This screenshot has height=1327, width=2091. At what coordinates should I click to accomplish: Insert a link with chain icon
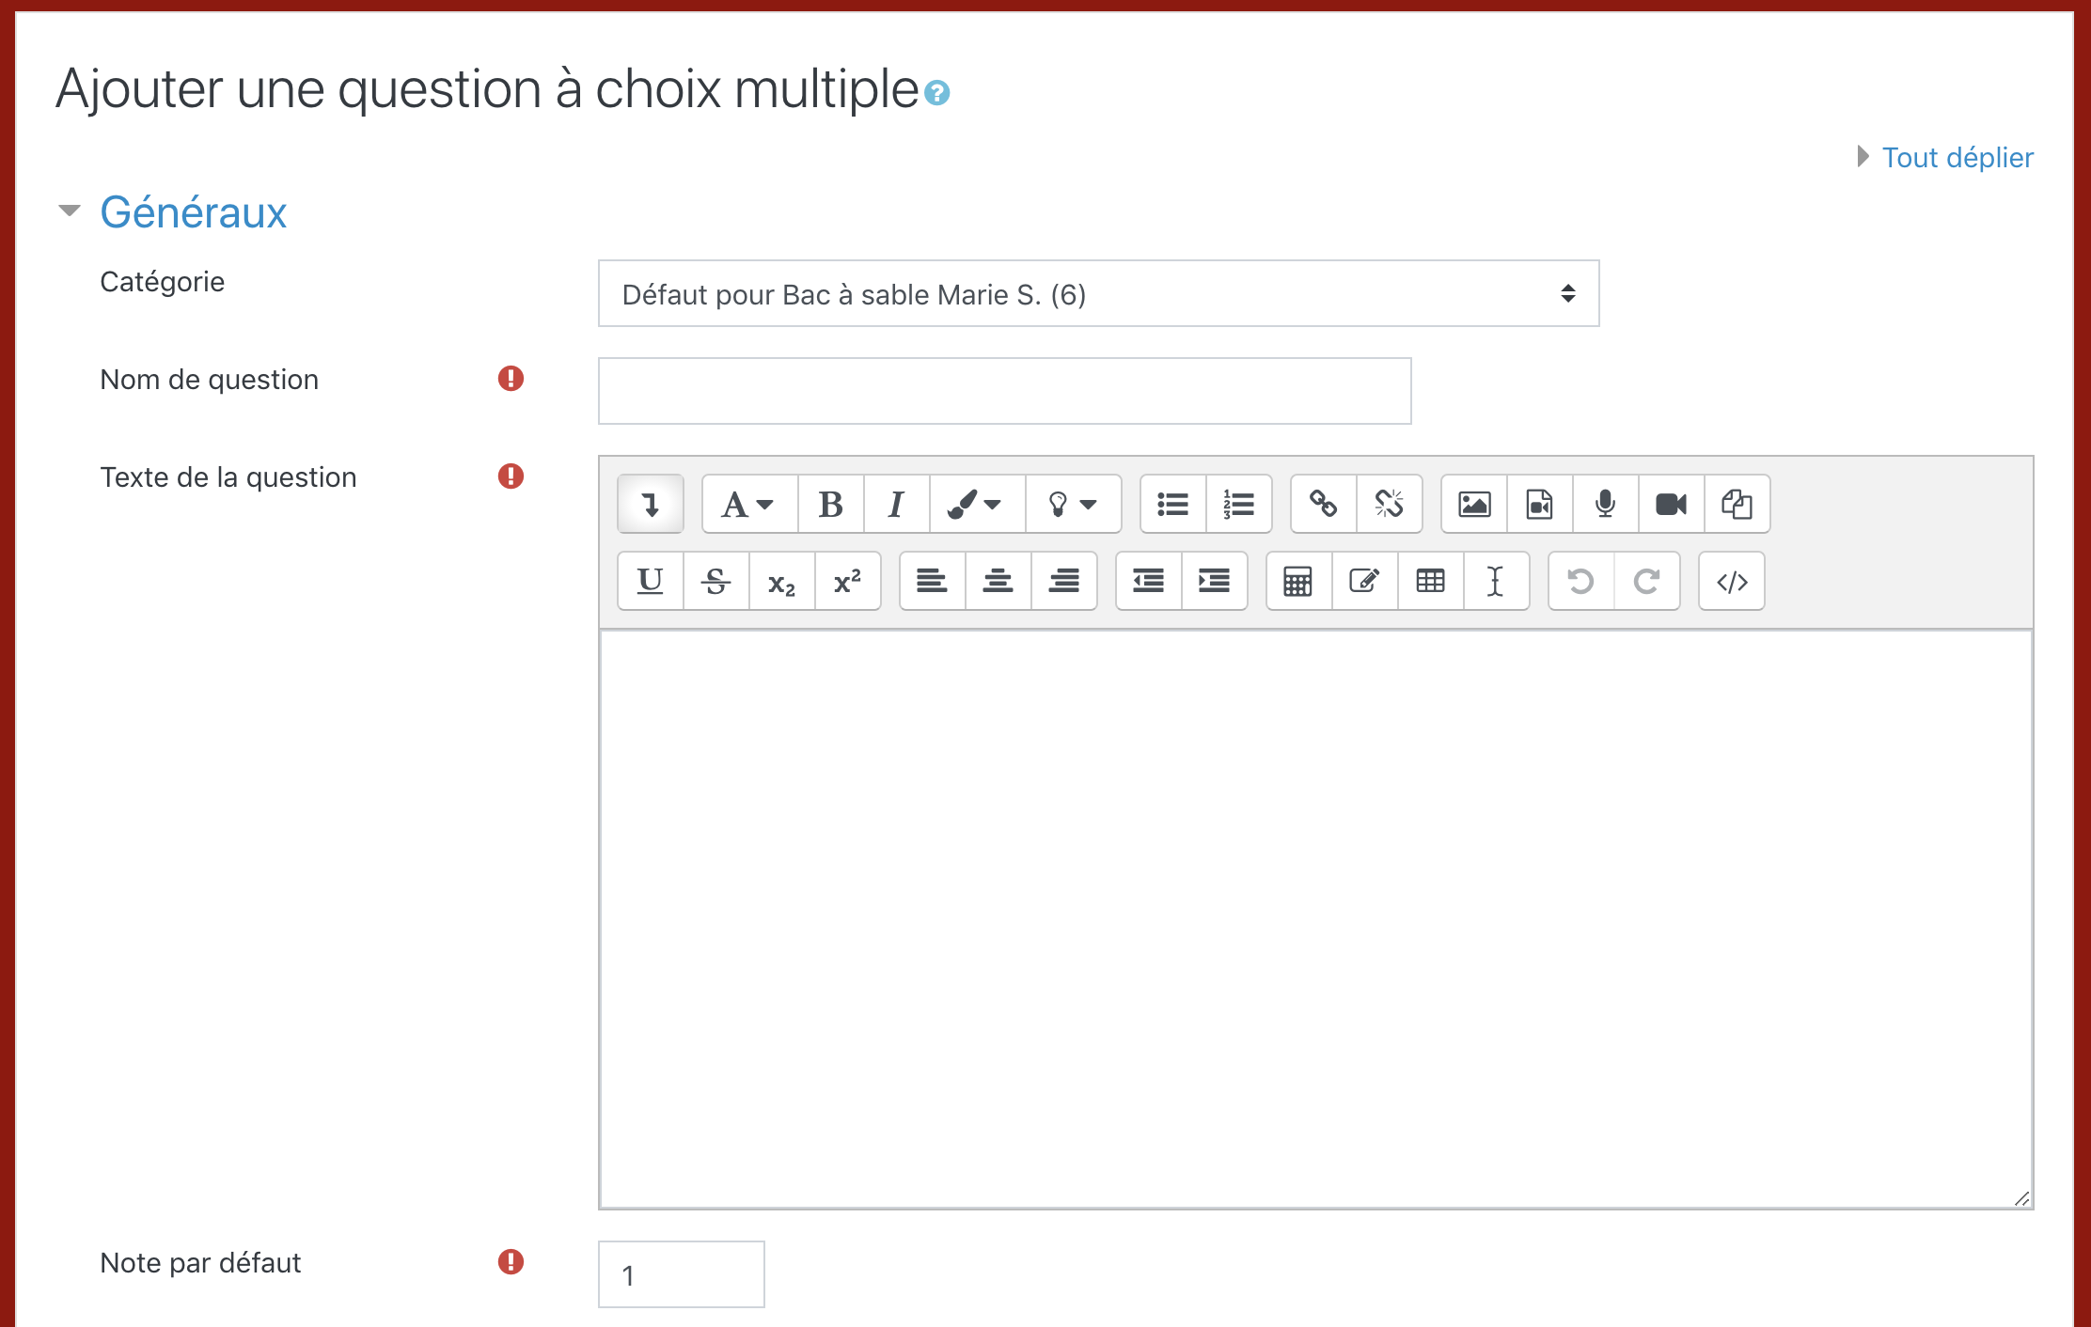point(1323,505)
